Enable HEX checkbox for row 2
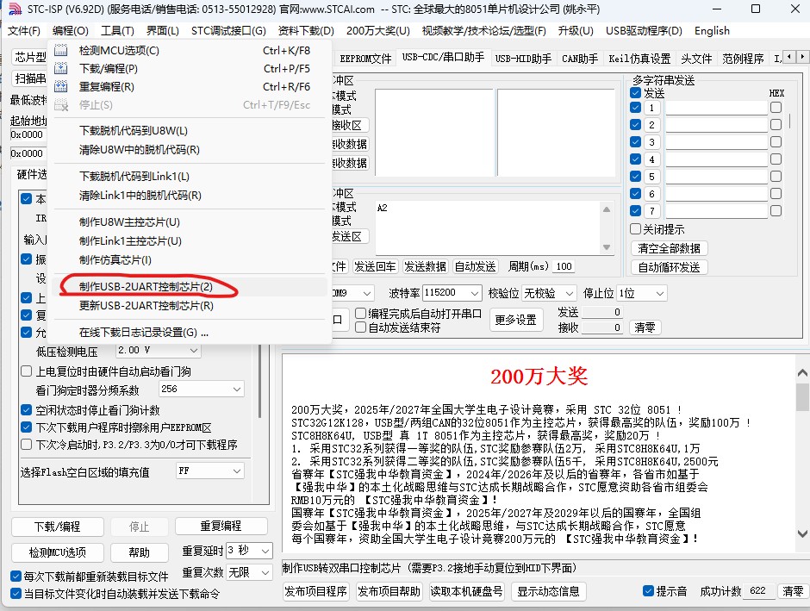 [776, 124]
